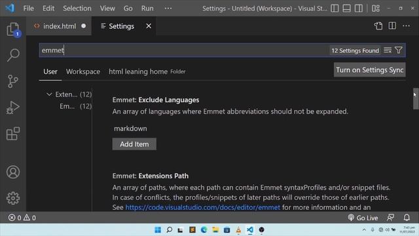
Task: Open the Search view in activity bar
Action: pos(13,55)
